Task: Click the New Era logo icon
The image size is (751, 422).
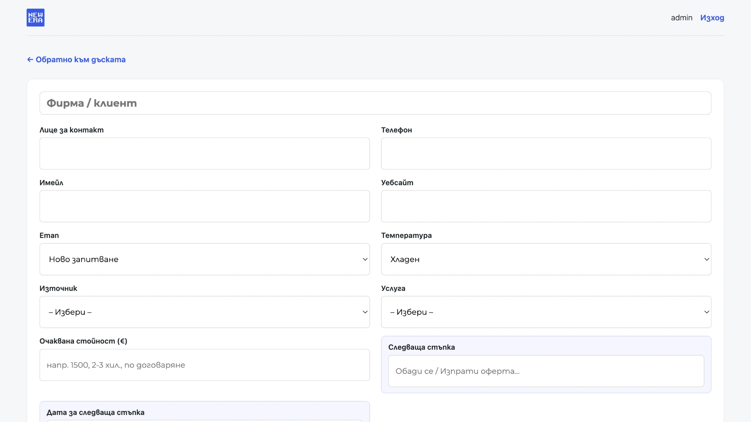Action: pyautogui.click(x=36, y=18)
